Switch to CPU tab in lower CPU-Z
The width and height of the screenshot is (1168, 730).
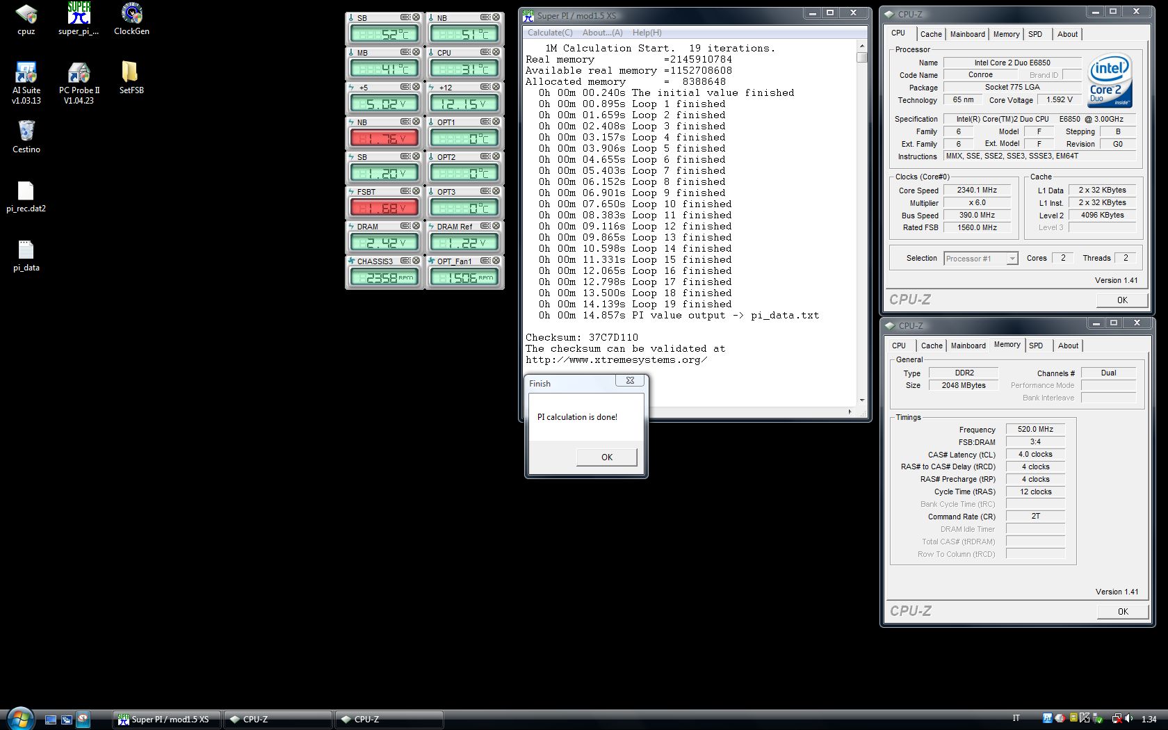[x=899, y=346]
